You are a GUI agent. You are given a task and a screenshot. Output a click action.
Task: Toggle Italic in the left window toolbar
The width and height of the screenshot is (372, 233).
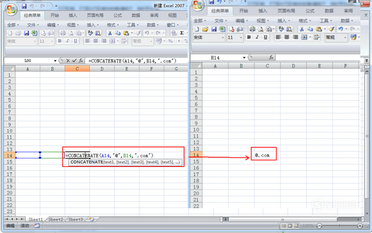68,41
